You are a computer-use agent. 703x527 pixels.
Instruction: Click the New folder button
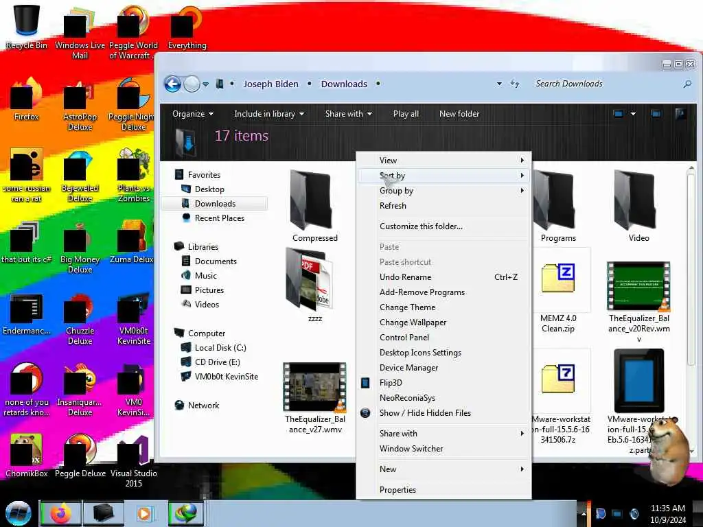(x=459, y=114)
